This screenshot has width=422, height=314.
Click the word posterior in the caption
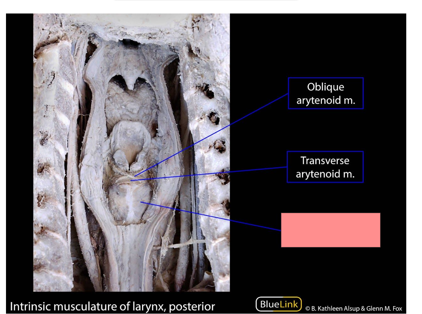click(192, 307)
